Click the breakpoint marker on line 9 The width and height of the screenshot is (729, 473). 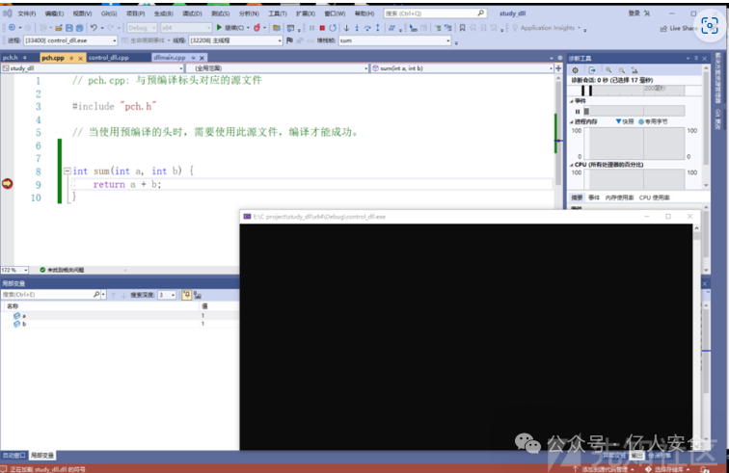[8, 184]
